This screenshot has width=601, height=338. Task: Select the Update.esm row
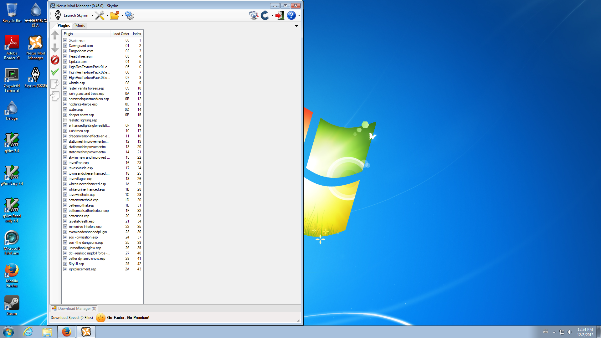tap(102, 62)
